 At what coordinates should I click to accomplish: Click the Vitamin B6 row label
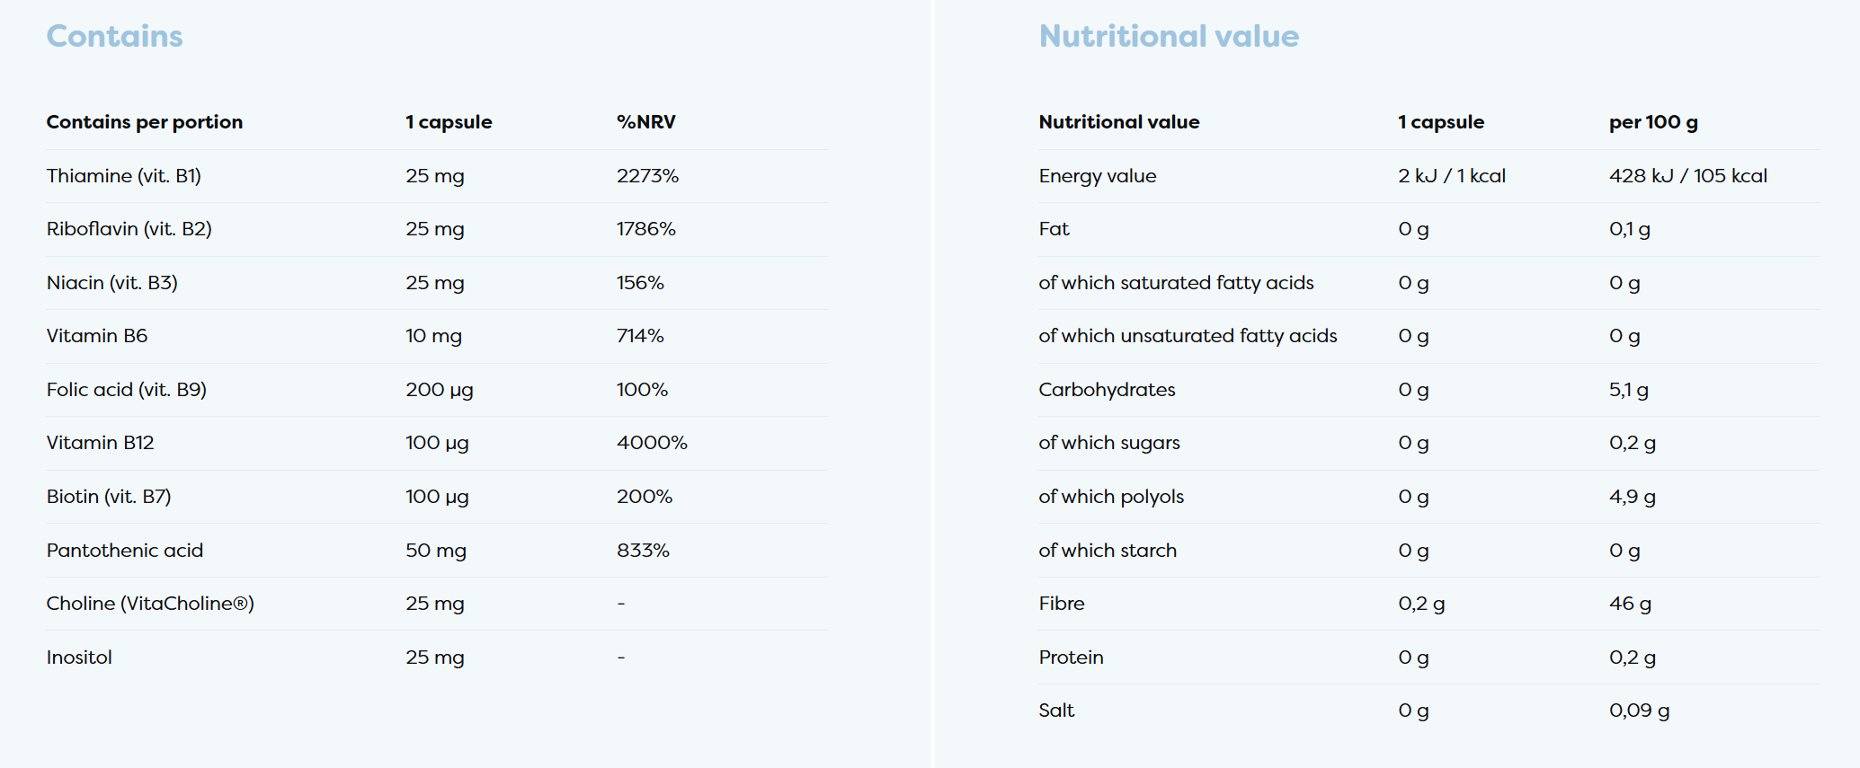[x=96, y=336]
